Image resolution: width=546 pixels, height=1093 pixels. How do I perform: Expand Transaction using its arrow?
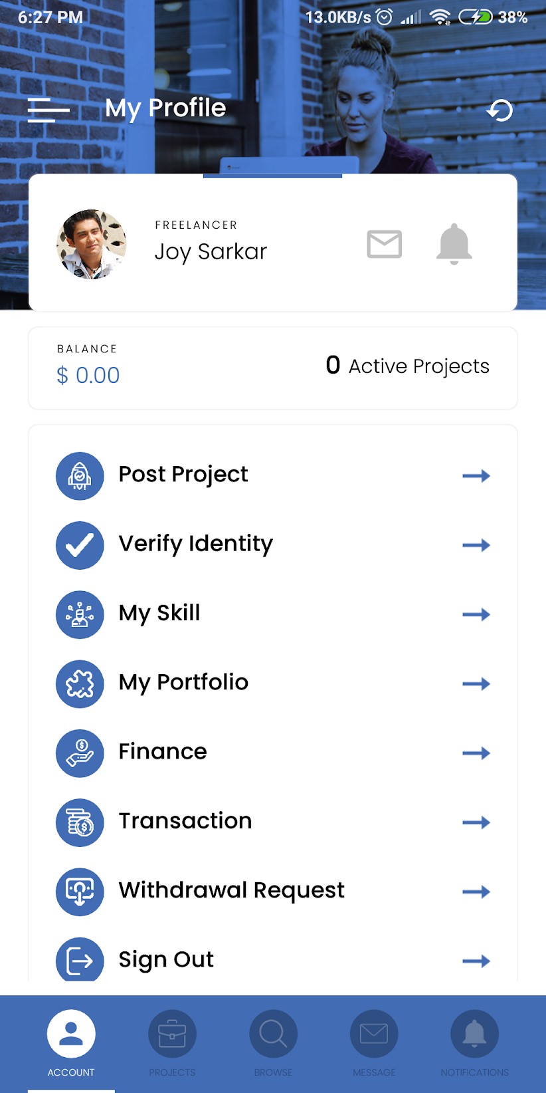[x=476, y=822]
